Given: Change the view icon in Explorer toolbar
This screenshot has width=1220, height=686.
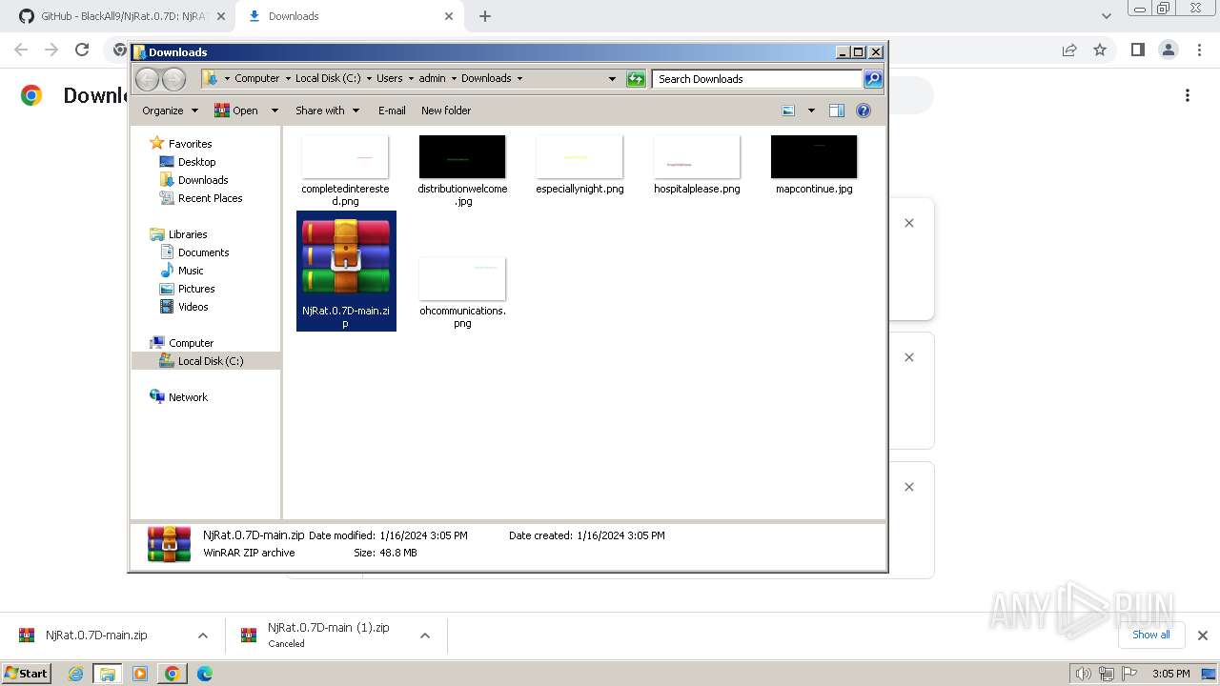Looking at the screenshot, I should click(788, 111).
